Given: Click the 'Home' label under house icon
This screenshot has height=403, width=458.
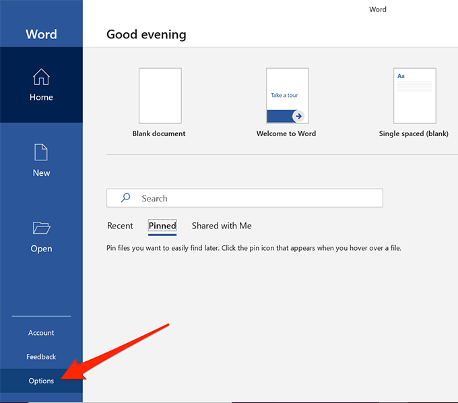Looking at the screenshot, I should click(x=41, y=97).
